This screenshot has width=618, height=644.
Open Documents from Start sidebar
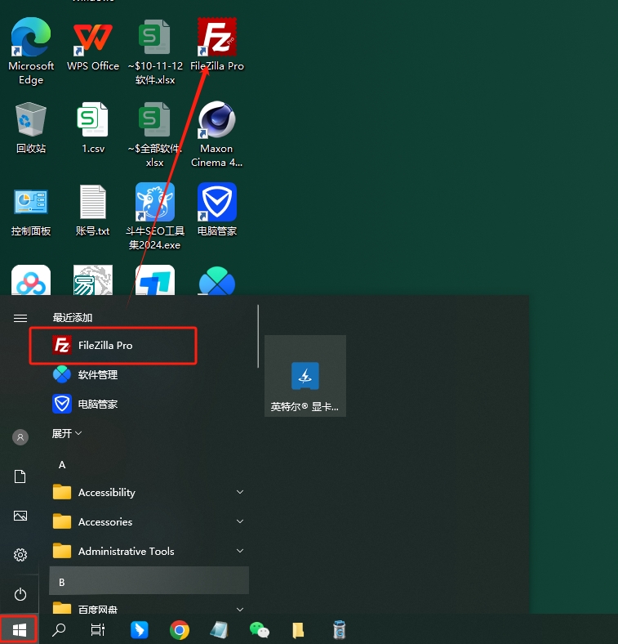pyautogui.click(x=20, y=476)
